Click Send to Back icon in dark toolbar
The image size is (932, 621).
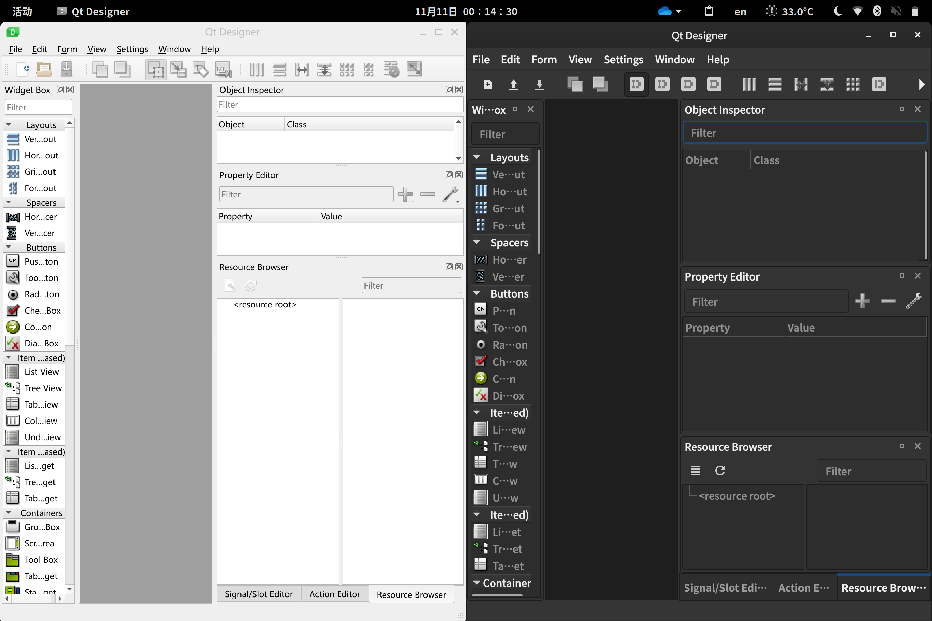(575, 84)
